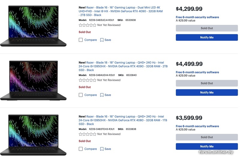The height and width of the screenshot is (159, 240).
Task: Tick Compare checkbox for Blade 16 RTX 4090
Action: pos(81,40)
